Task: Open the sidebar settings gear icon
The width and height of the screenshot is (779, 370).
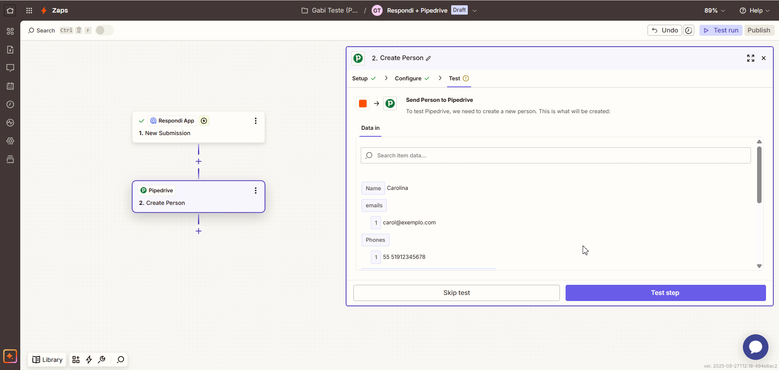Action: click(x=10, y=141)
